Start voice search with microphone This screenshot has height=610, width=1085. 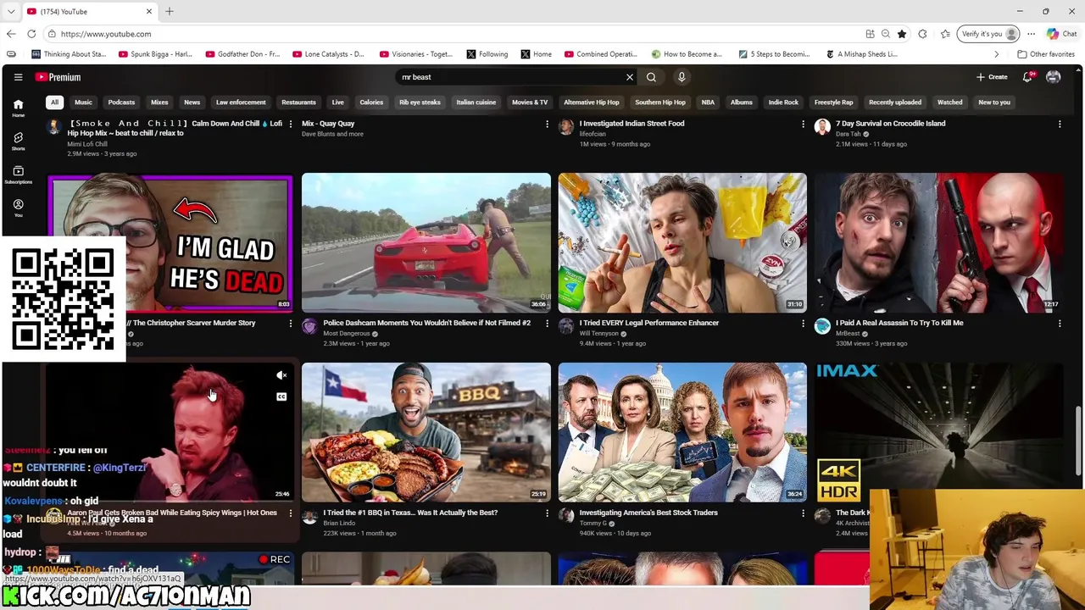click(682, 77)
